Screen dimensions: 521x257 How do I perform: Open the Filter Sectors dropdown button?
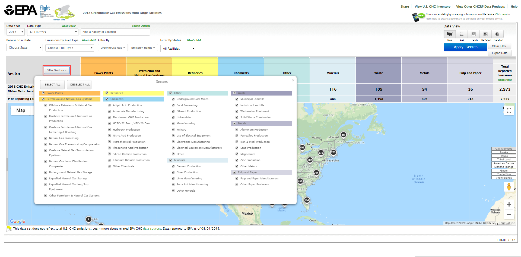(57, 70)
